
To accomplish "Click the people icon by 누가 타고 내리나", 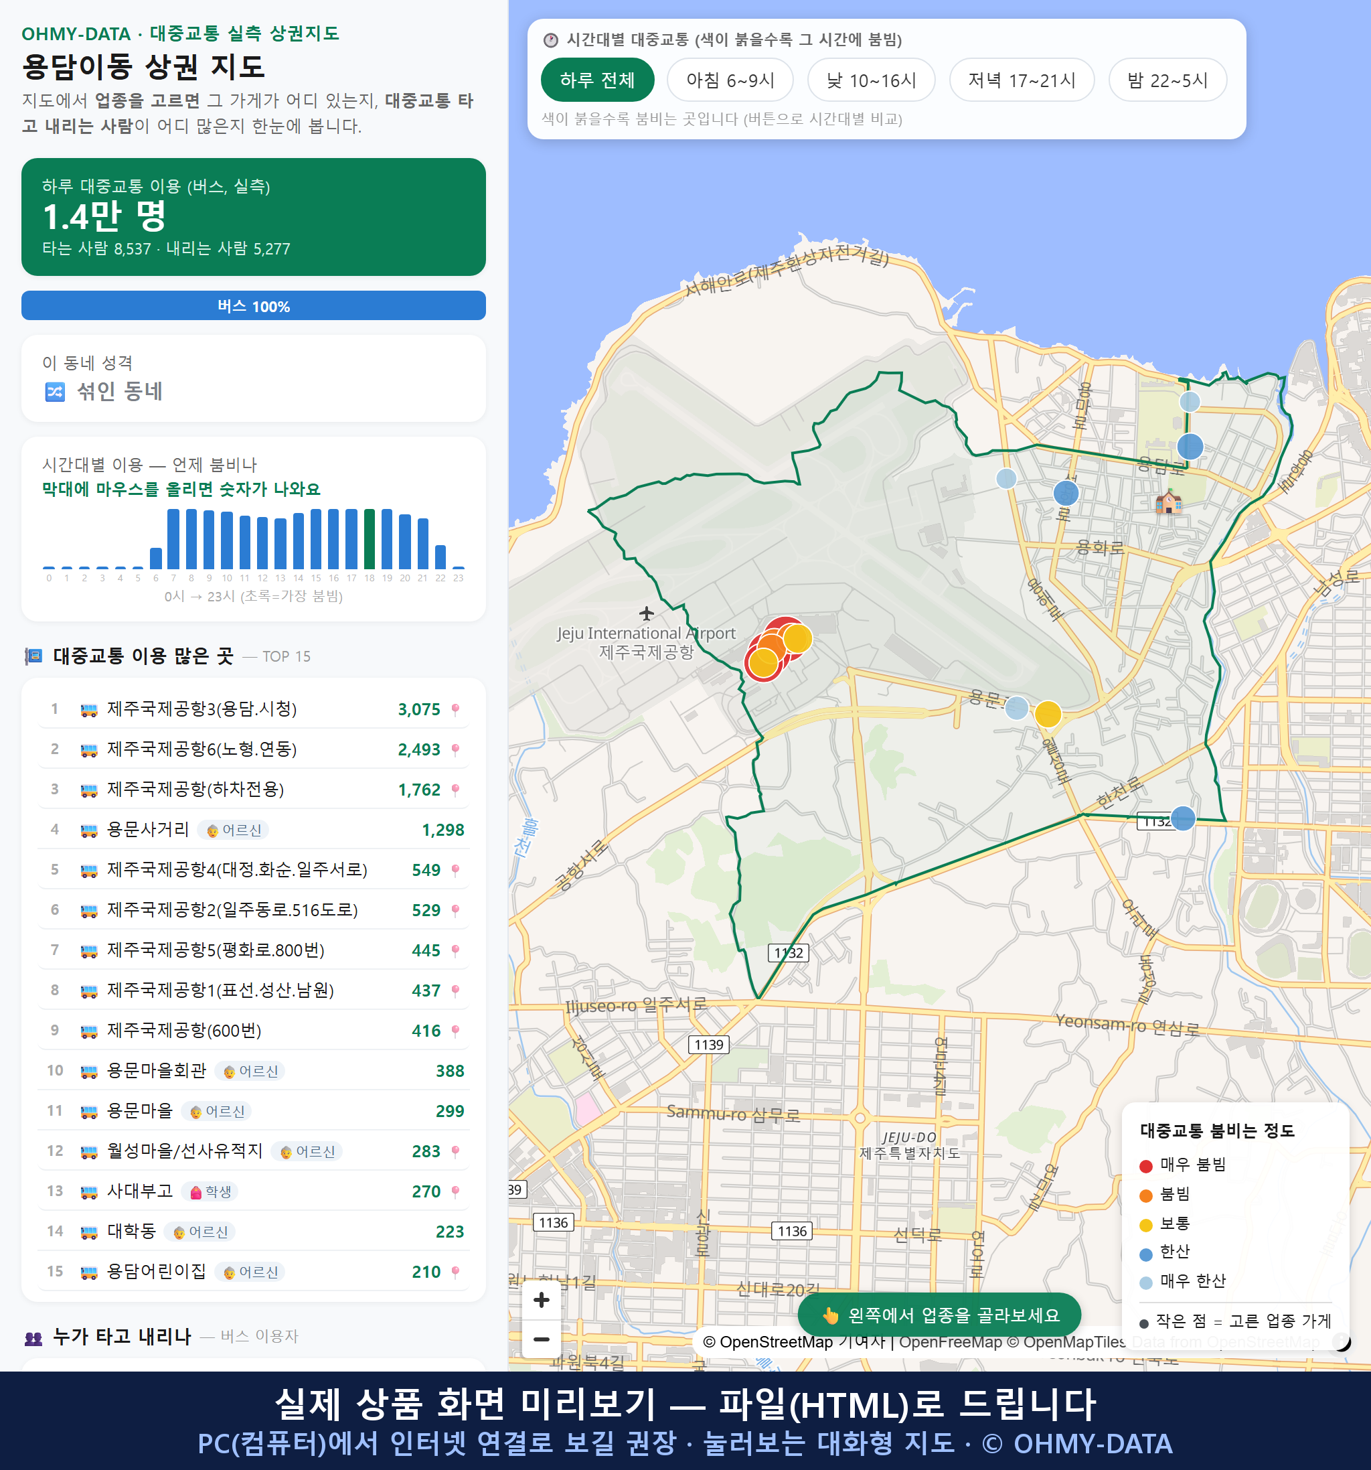I will 34,1337.
